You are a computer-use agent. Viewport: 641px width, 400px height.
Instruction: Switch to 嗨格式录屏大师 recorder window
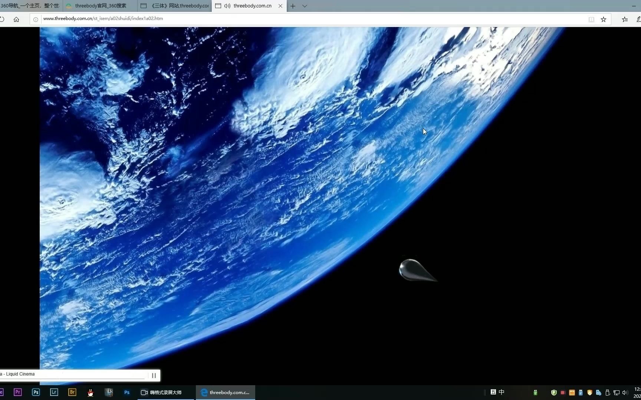tap(166, 392)
